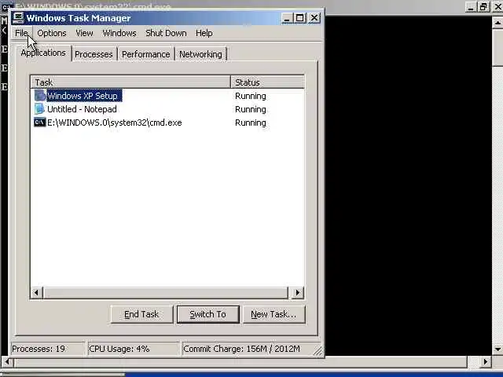Click the Switch To button
The width and height of the screenshot is (503, 377).
(x=207, y=314)
